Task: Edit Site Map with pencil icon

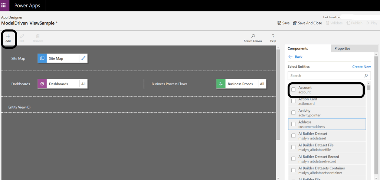Action: point(83,58)
